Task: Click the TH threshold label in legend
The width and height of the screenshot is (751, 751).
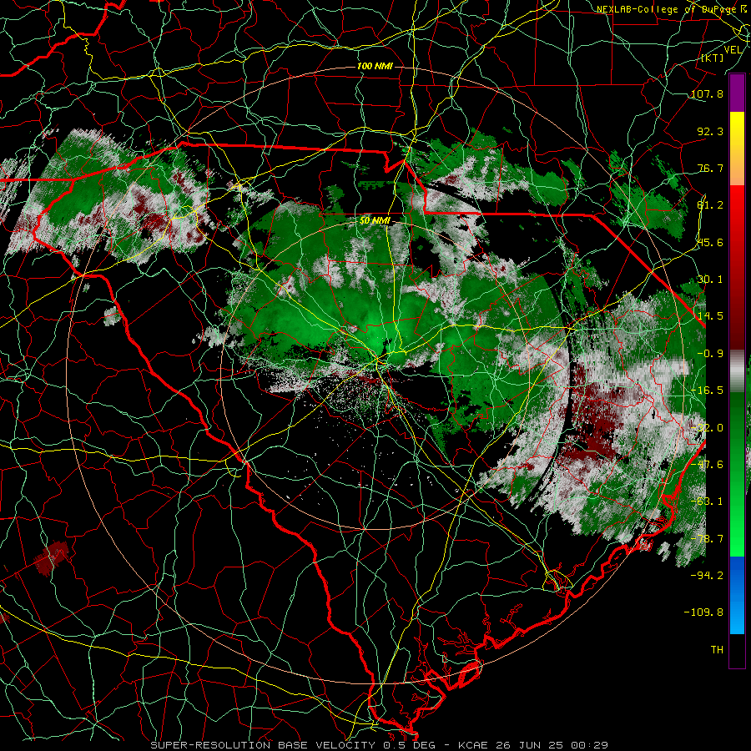Action: click(717, 650)
